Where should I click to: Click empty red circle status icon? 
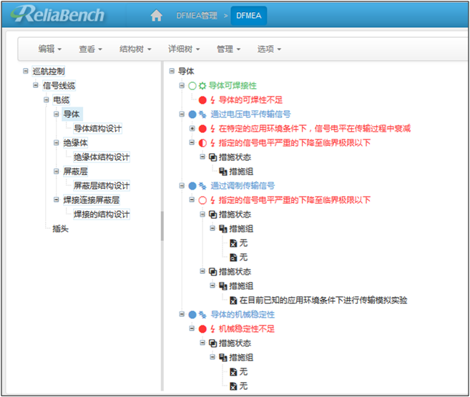click(x=202, y=200)
